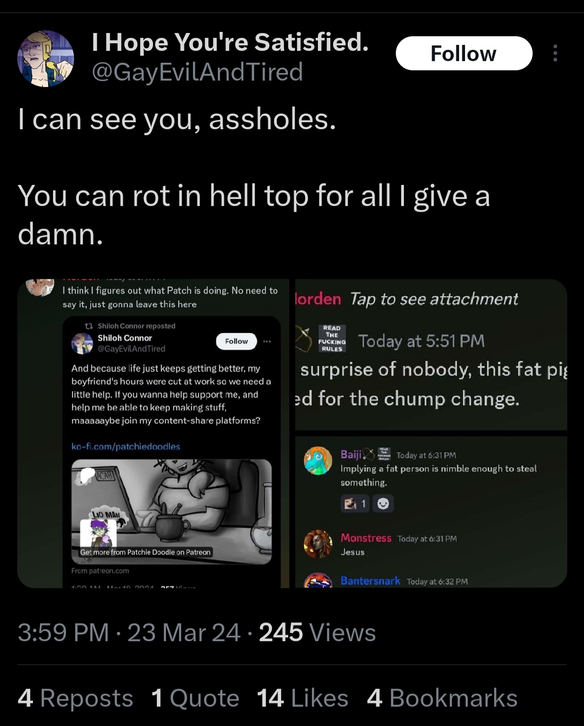
Task: View the 4 Reposts list
Action: (x=75, y=698)
